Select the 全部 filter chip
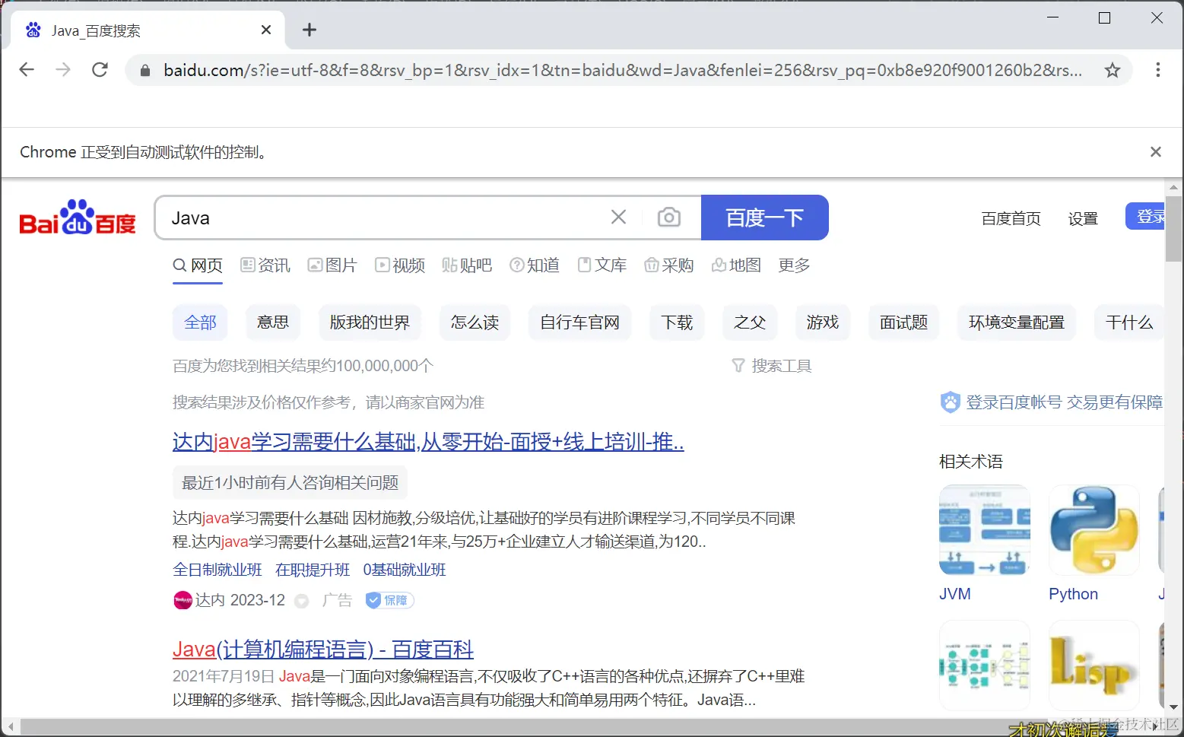This screenshot has width=1184, height=737. point(201,322)
